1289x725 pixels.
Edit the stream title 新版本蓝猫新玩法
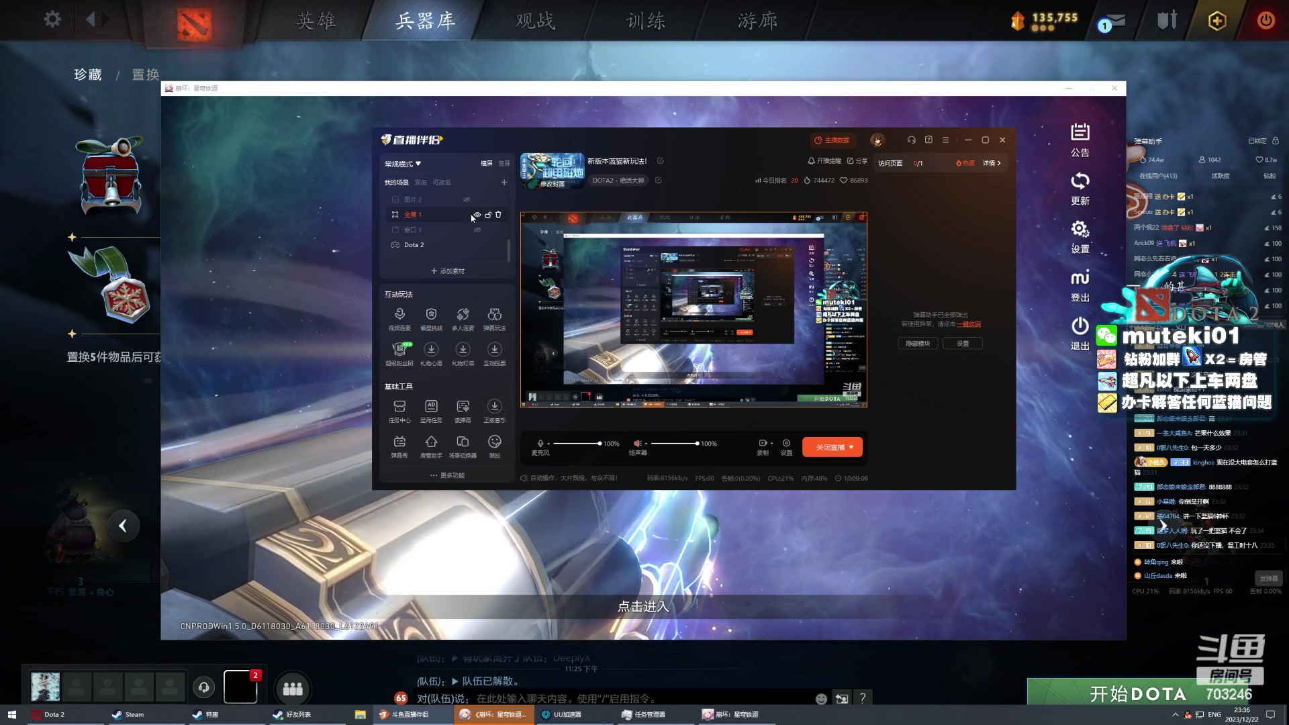tap(660, 160)
